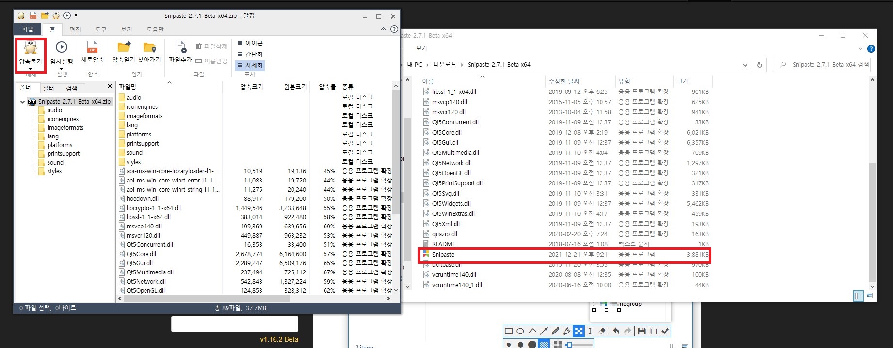Click the open-folder quick access icon
Viewport: 893px width, 348px height.
coord(45,15)
